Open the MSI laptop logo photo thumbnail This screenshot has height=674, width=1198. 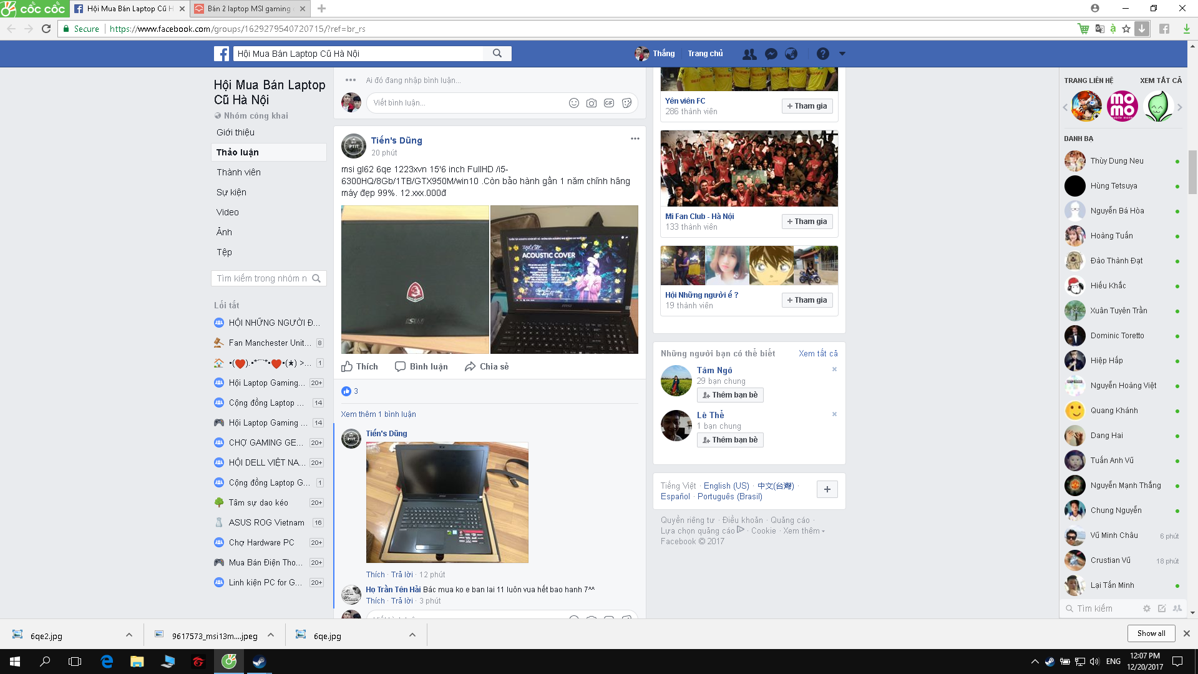coord(415,280)
